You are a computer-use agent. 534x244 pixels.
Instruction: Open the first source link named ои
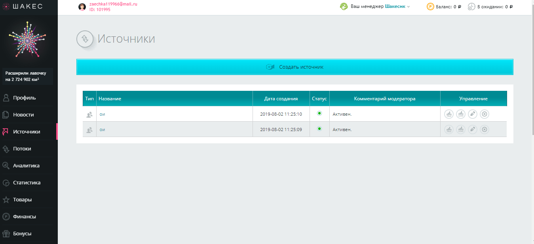[102, 114]
